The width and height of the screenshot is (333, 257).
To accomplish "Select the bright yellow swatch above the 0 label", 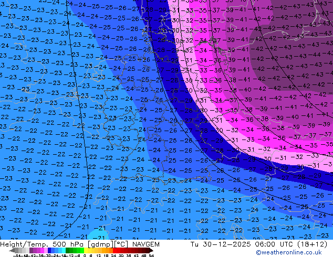I will (x=86, y=251).
